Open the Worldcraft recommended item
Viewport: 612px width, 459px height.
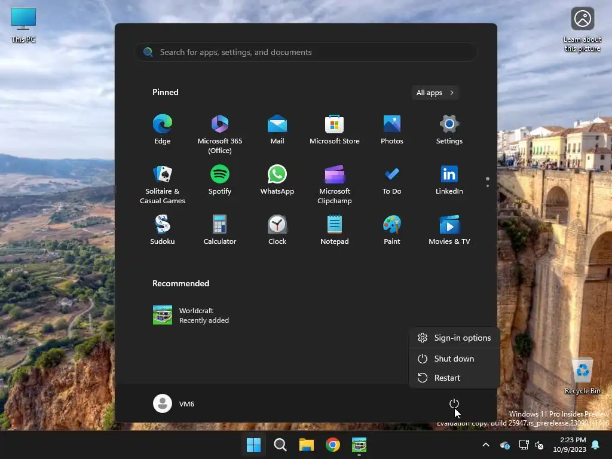point(191,315)
